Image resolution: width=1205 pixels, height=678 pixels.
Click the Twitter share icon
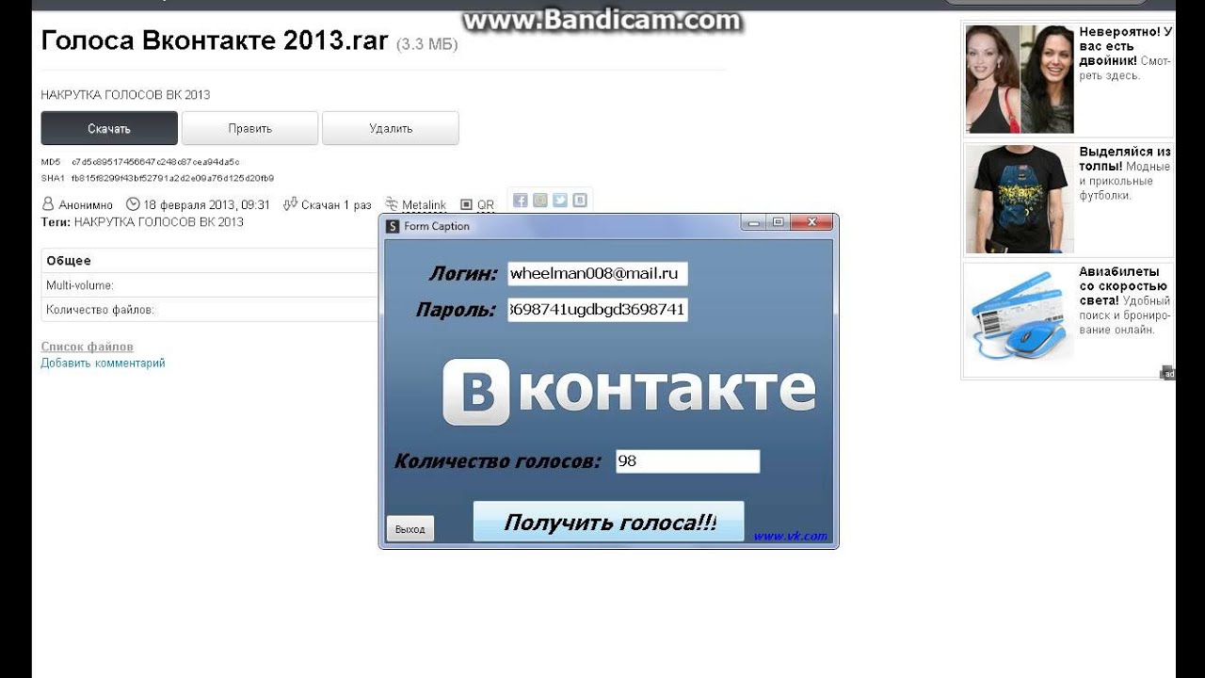pyautogui.click(x=560, y=200)
